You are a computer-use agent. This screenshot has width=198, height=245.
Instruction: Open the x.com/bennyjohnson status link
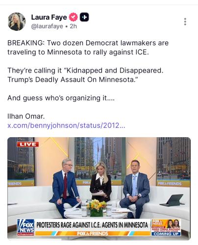66,125
